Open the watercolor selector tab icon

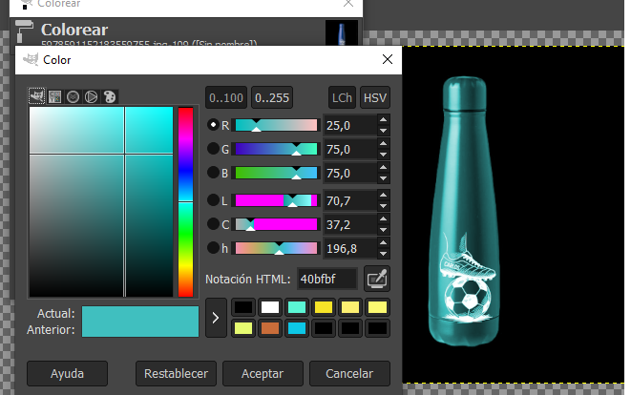(73, 96)
